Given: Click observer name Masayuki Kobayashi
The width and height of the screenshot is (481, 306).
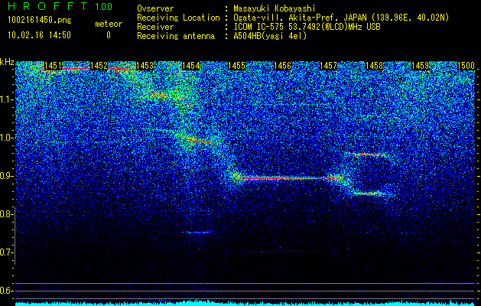Looking at the screenshot, I should click(275, 8).
